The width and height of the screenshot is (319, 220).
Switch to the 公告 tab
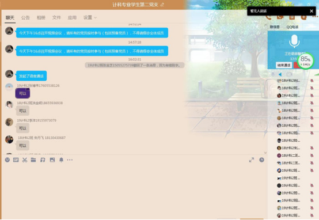[x=25, y=18]
